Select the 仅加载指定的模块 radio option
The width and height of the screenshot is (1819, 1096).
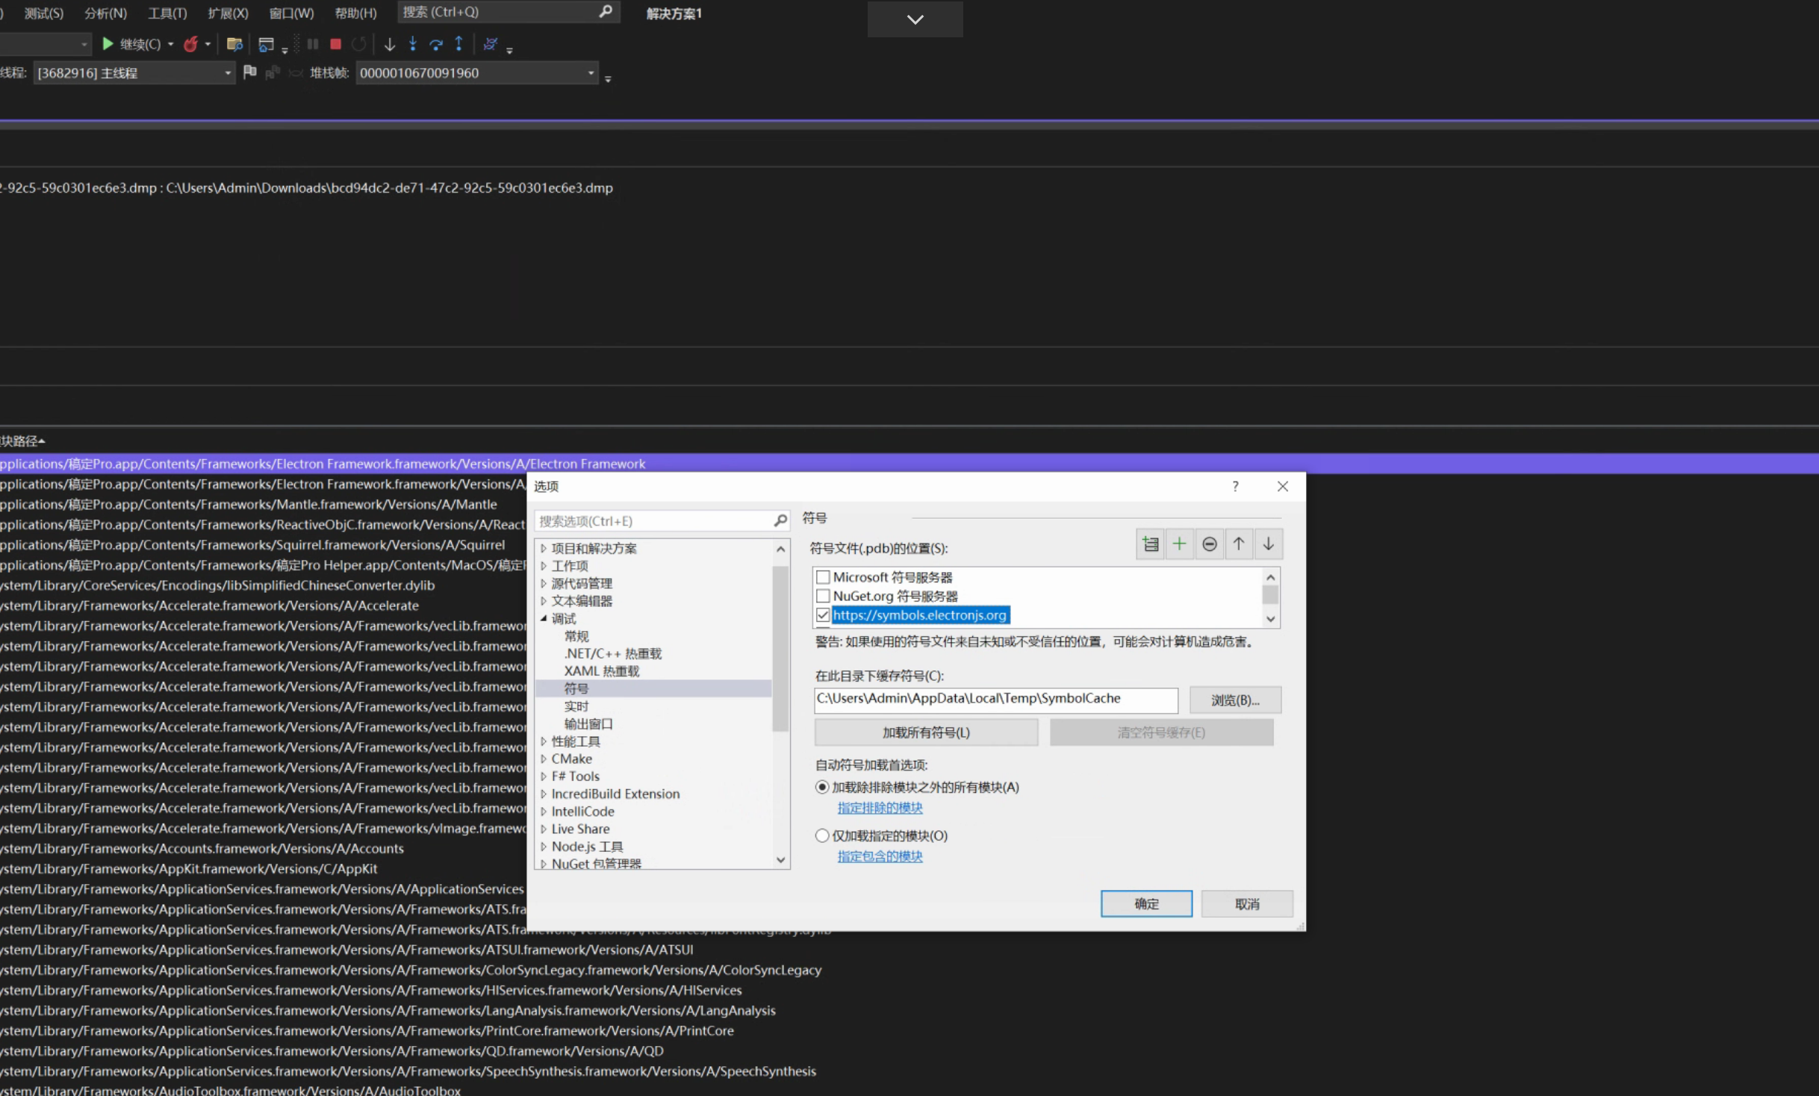[x=822, y=835]
